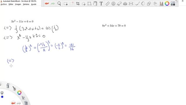The width and height of the screenshot is (186, 105).
Task: Toggle the Predictive Stroke tool
Action: (143, 3)
